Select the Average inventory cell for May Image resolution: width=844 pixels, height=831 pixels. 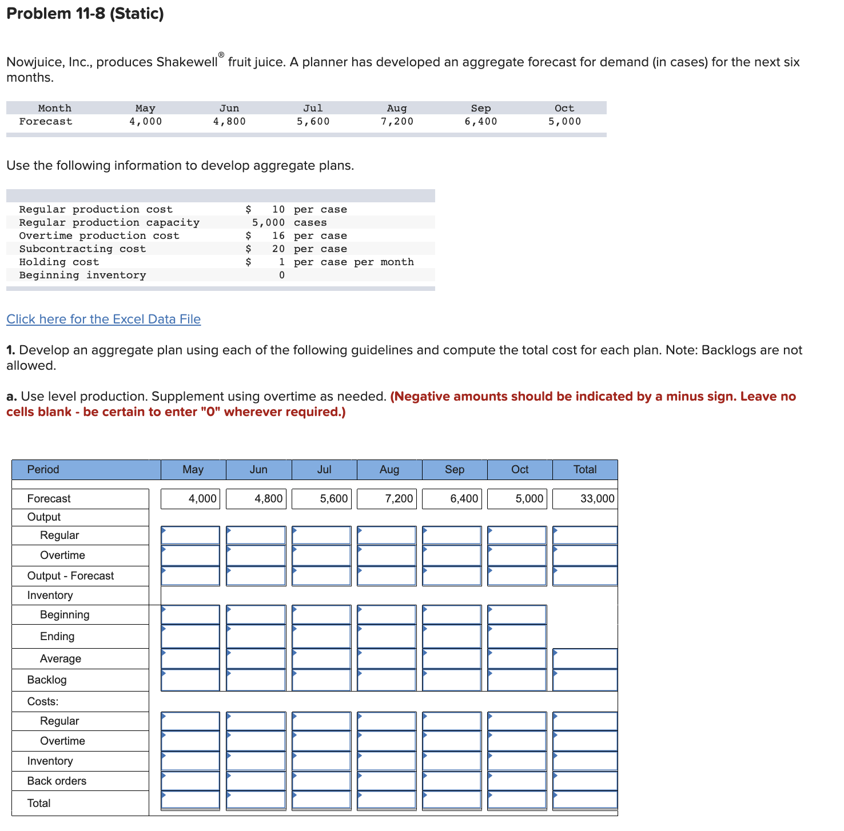pos(190,658)
